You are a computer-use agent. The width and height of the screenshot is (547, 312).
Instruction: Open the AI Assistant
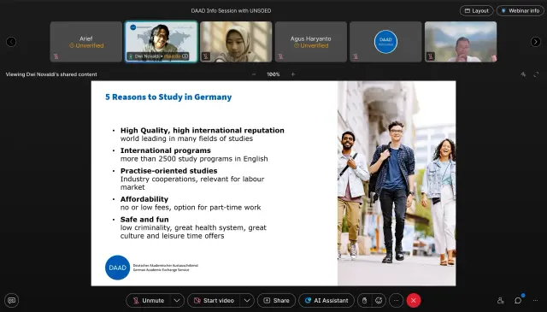[326, 301]
